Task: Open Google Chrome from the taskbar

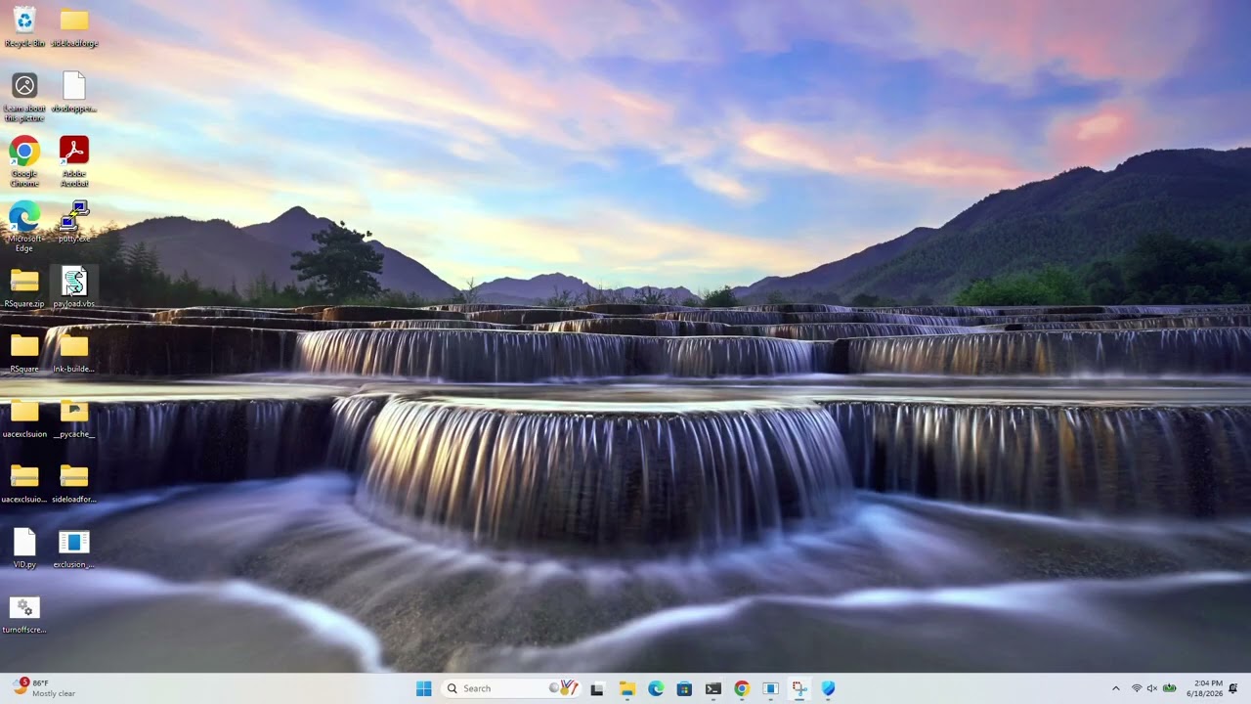Action: (742, 688)
